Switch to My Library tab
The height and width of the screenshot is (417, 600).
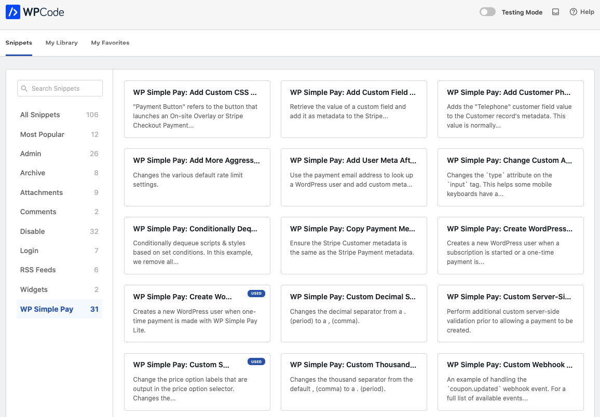61,43
